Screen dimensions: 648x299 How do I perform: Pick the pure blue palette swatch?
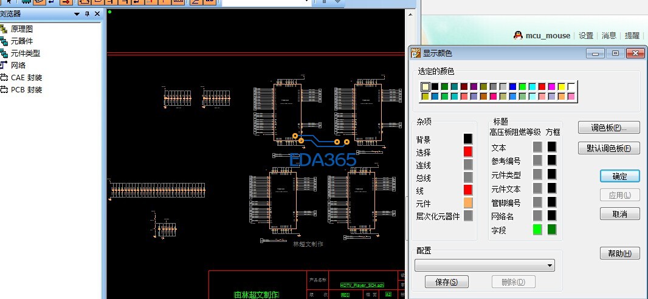pyautogui.click(x=513, y=87)
